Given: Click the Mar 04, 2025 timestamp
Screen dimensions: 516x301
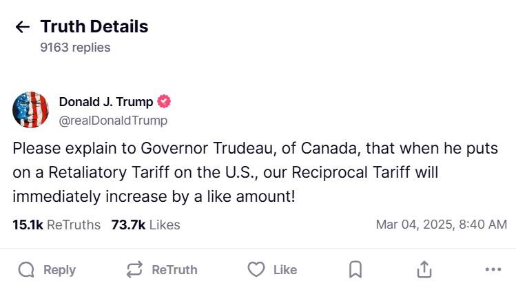Looking at the screenshot, I should tap(441, 225).
